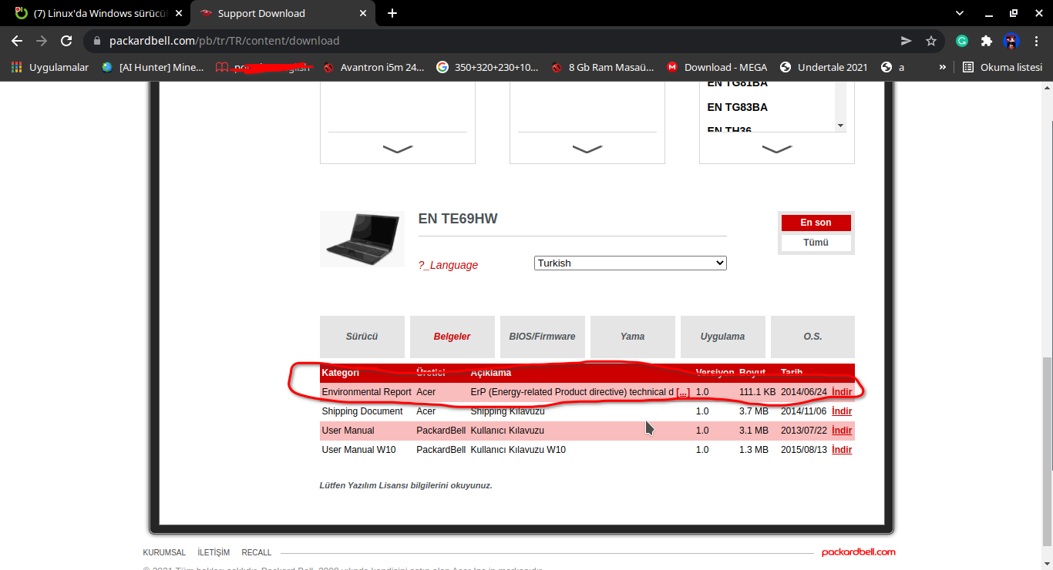Expand the ErP description with [...]
This screenshot has width=1053, height=570.
click(683, 393)
